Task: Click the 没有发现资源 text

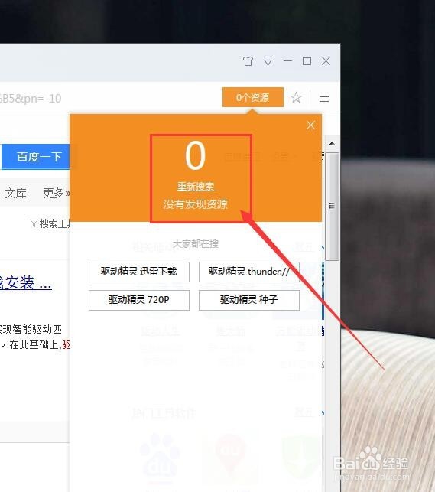Action: [195, 204]
